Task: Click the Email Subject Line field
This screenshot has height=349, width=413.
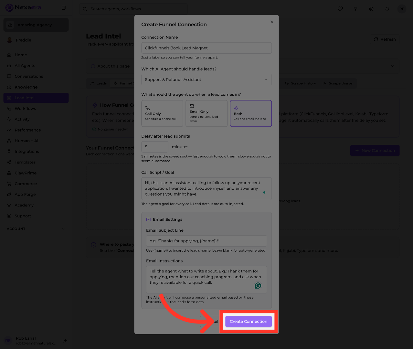Action: pyautogui.click(x=206, y=241)
